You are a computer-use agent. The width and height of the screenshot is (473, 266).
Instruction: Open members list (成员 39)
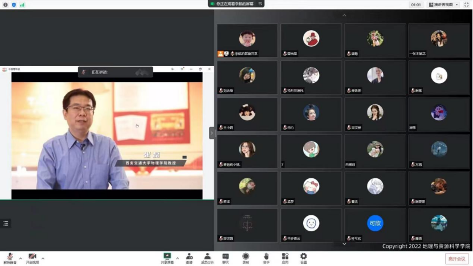point(207,259)
